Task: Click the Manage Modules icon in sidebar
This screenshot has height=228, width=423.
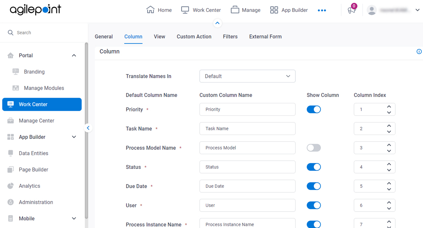Action: pos(16,88)
